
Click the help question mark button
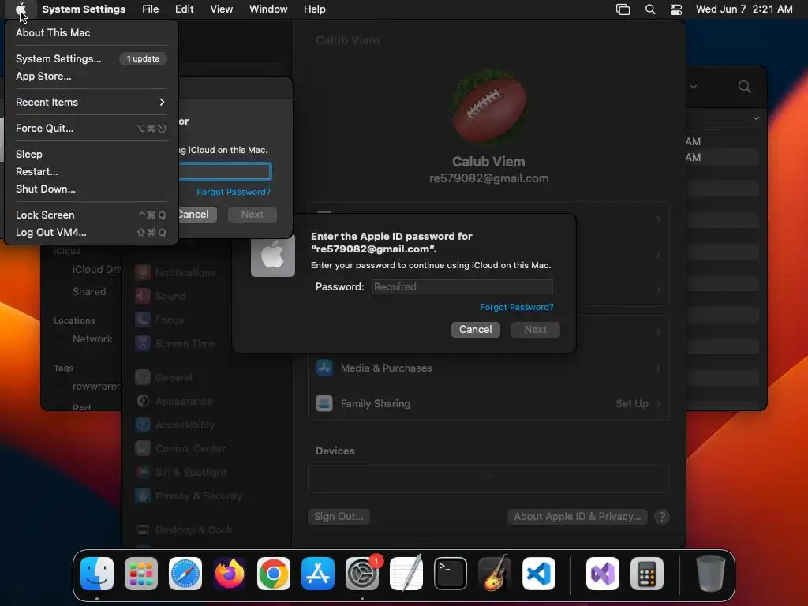pyautogui.click(x=662, y=516)
